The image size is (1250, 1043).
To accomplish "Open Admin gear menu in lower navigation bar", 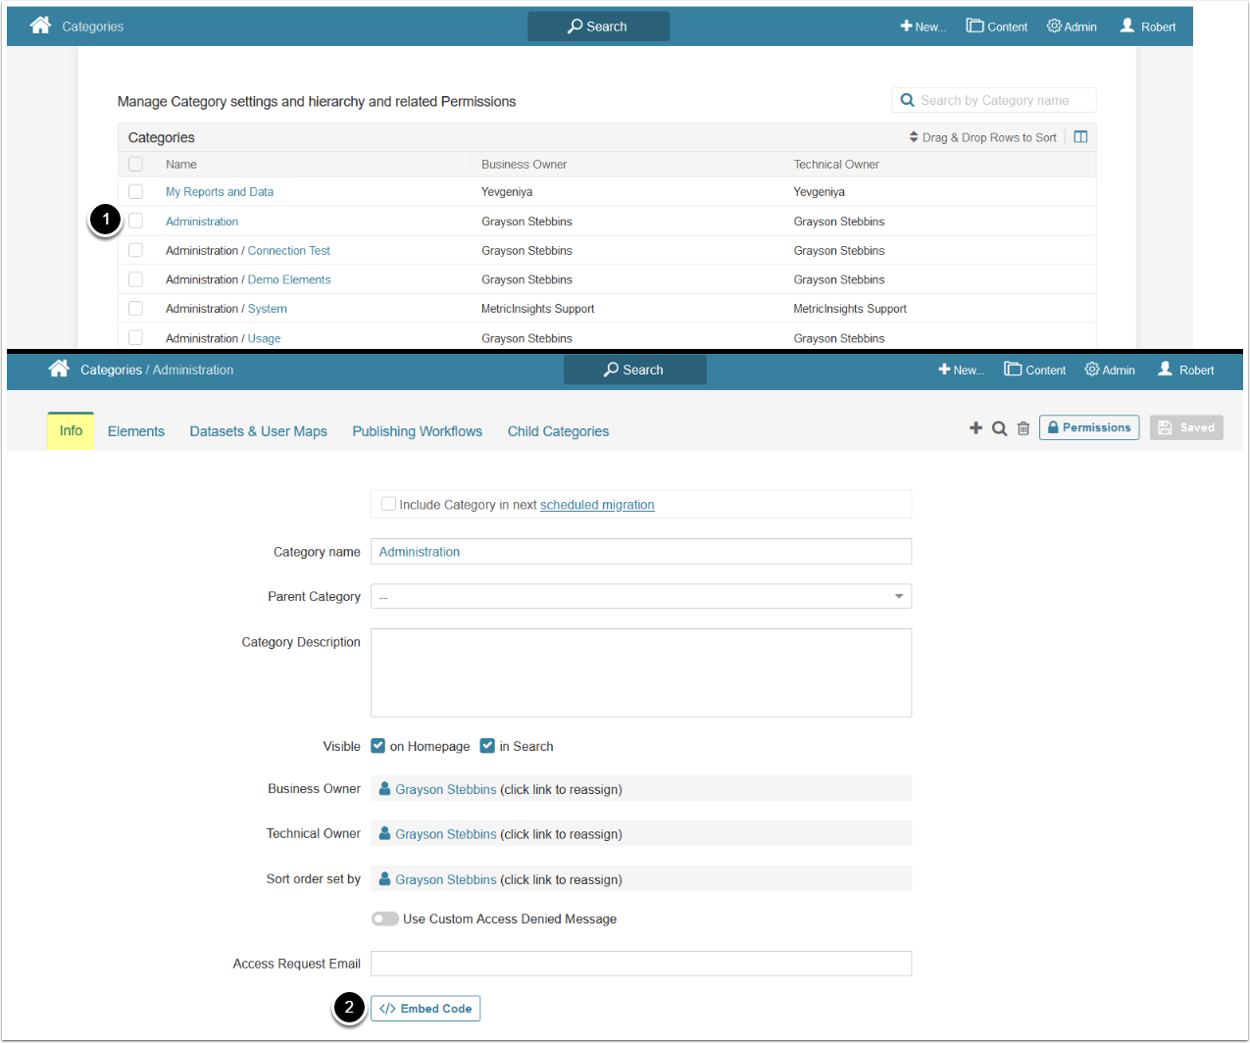I will pyautogui.click(x=1110, y=370).
